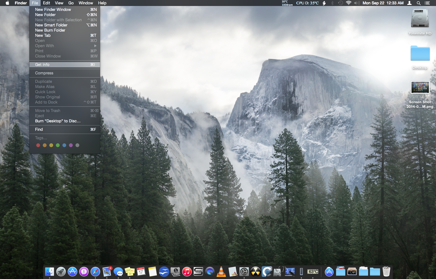The width and height of the screenshot is (436, 279).
Task: Open Notification Center list icon
Action: click(427, 3)
